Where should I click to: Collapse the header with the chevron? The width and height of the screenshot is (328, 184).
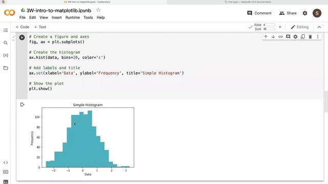pyautogui.click(x=319, y=27)
